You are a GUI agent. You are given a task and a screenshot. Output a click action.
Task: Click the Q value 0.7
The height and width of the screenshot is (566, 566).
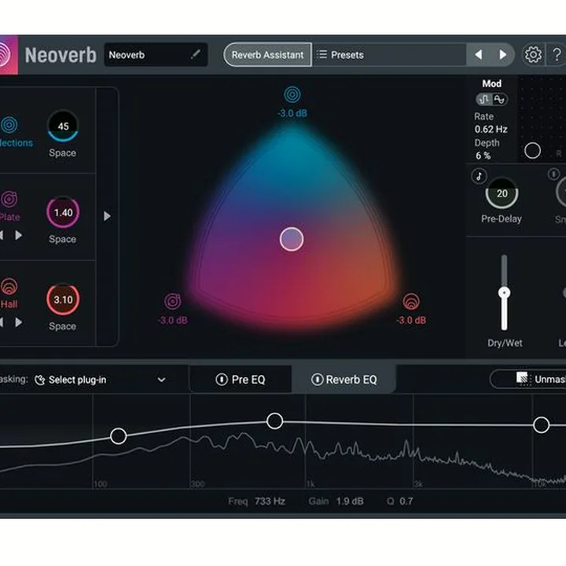click(x=406, y=502)
